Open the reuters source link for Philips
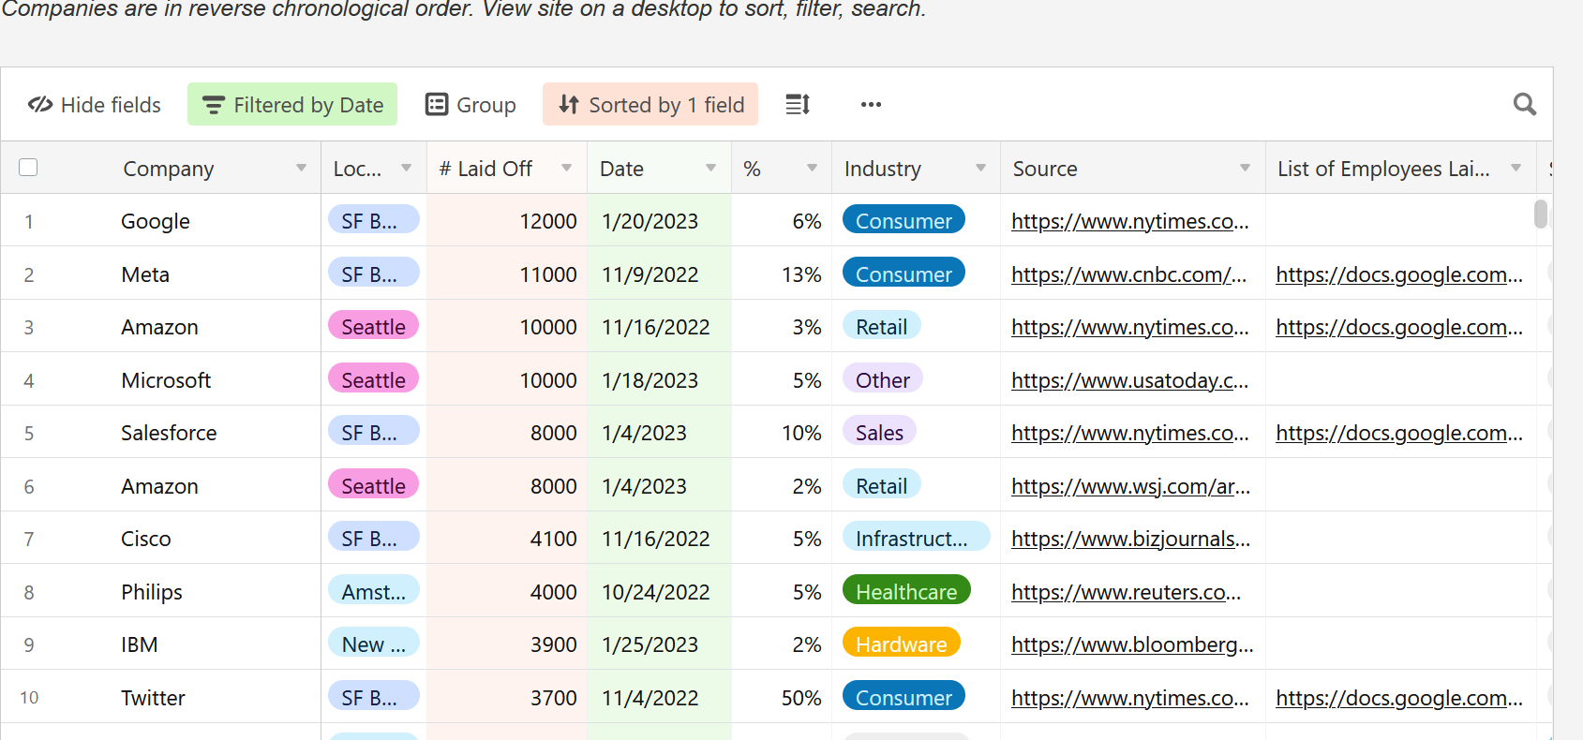 [x=1127, y=592]
